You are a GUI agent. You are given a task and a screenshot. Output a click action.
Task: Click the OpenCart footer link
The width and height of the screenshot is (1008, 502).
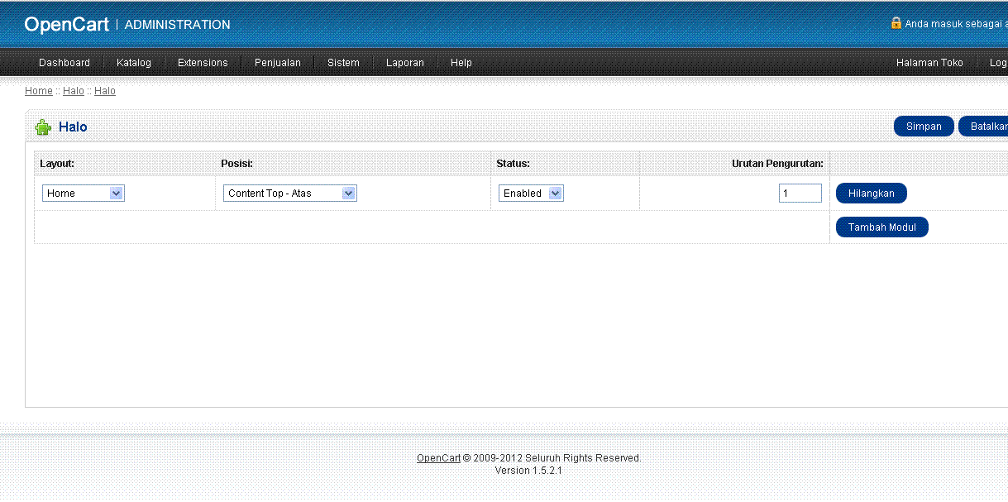(438, 458)
